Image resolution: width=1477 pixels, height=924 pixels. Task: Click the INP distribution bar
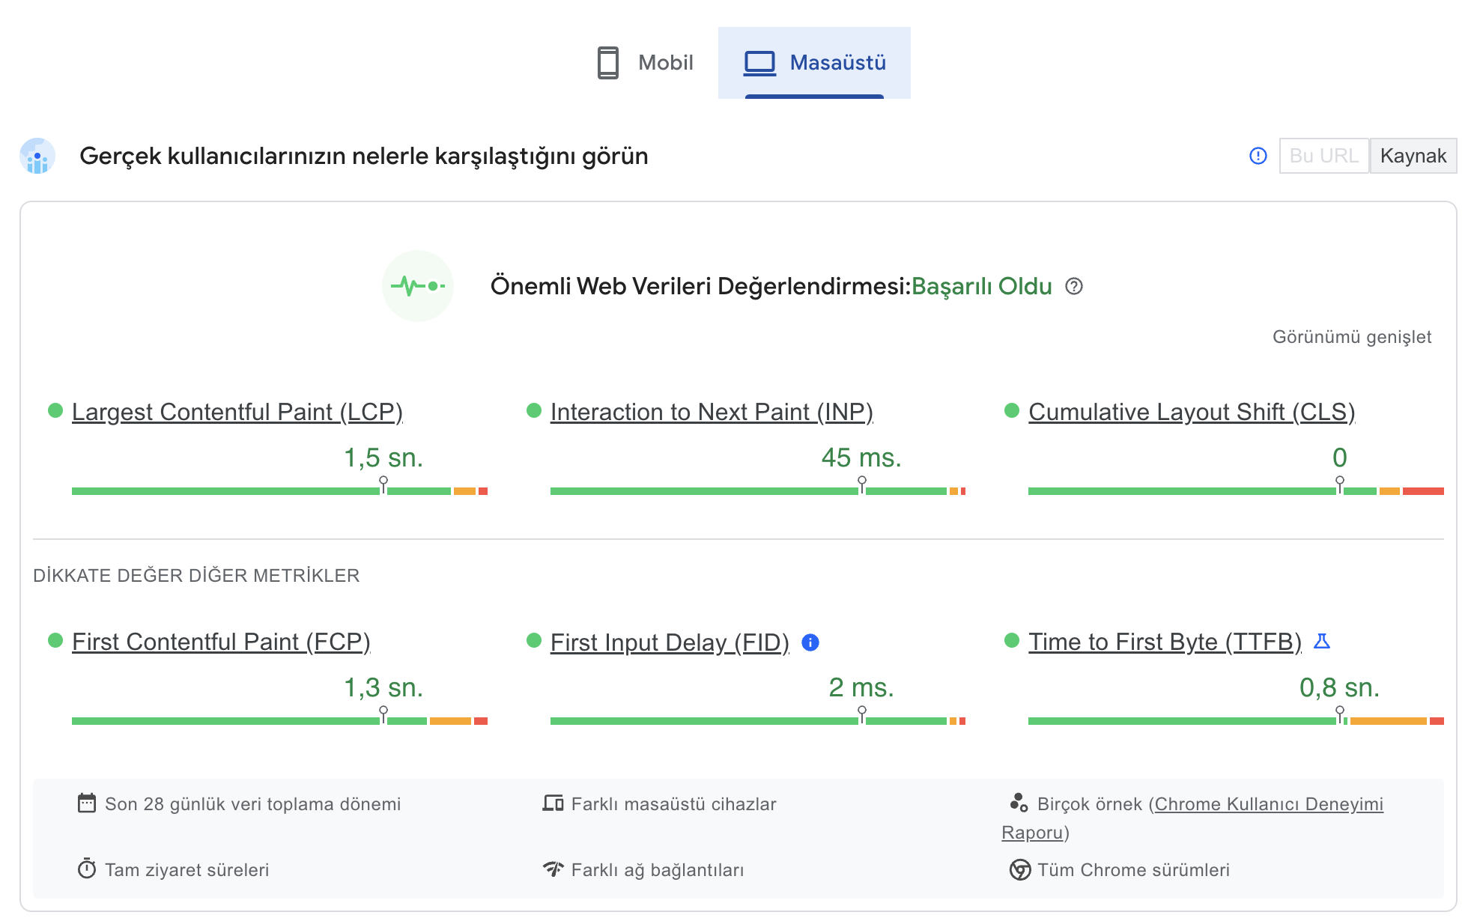pyautogui.click(x=758, y=491)
